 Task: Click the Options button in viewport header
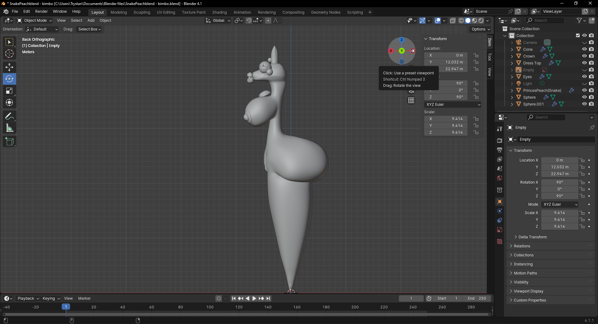pos(481,29)
